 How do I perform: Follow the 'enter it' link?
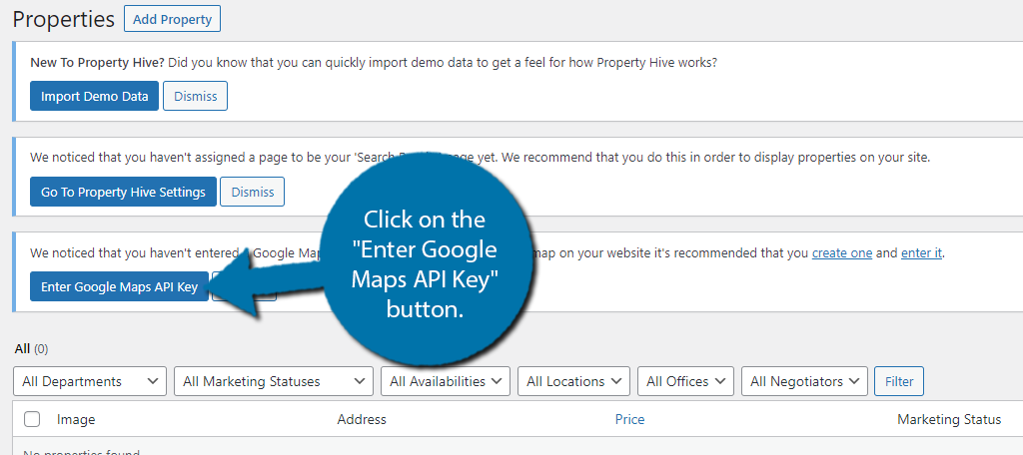pyautogui.click(x=921, y=253)
